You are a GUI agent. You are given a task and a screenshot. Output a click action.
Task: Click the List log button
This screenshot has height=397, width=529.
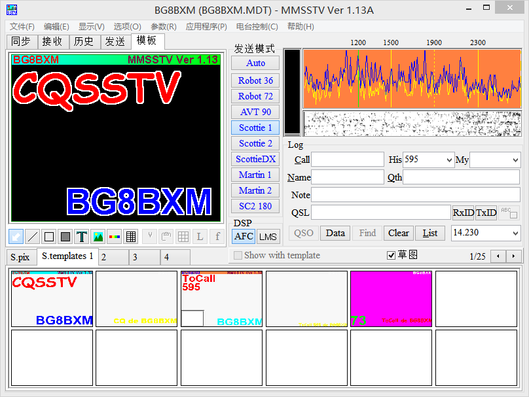click(429, 233)
